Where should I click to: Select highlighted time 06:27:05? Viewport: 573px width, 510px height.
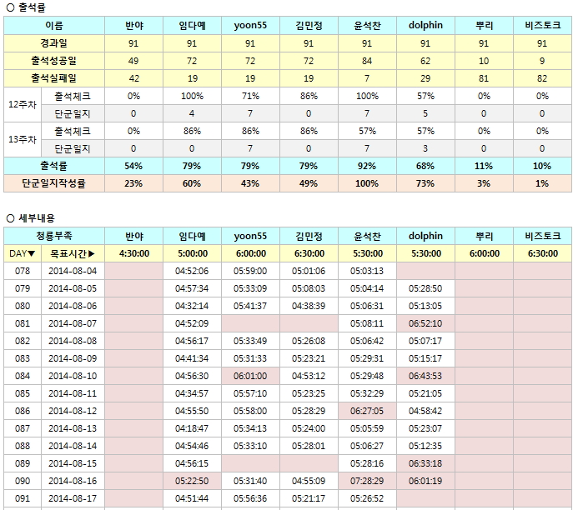point(367,411)
